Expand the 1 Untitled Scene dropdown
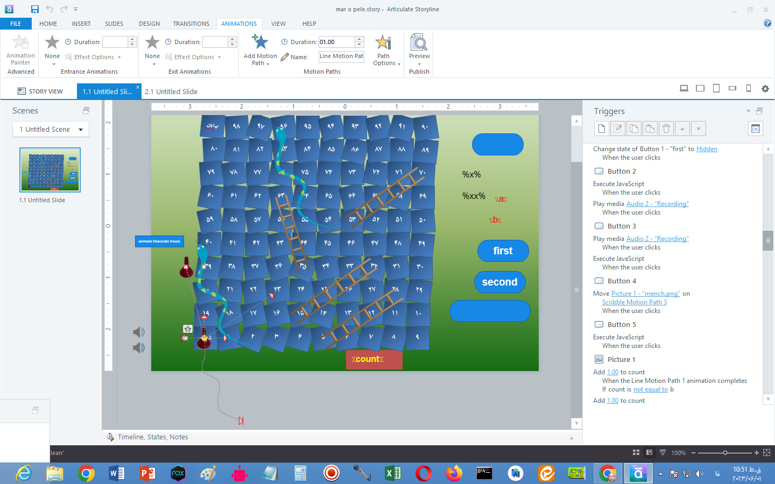The image size is (775, 484). pos(81,130)
